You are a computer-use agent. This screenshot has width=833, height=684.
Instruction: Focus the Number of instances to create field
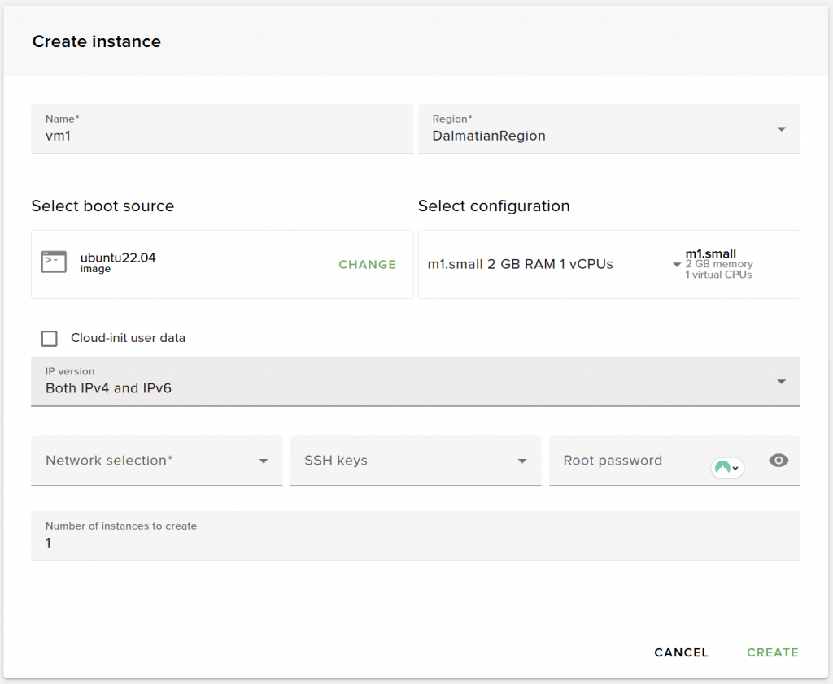coord(416,536)
